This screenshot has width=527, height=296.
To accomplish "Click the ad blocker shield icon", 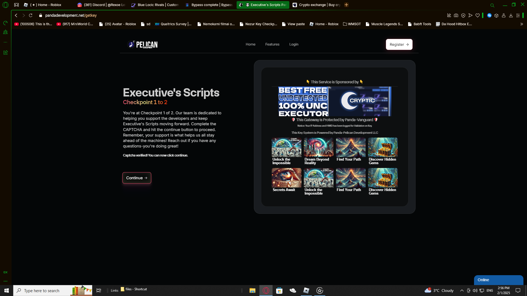I will click(463, 16).
